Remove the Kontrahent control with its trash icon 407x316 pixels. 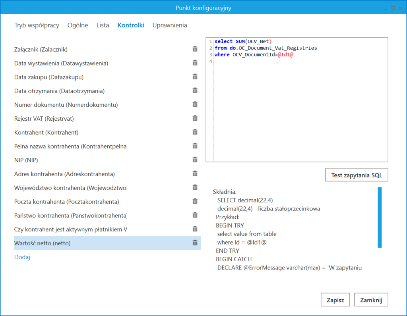coord(195,132)
